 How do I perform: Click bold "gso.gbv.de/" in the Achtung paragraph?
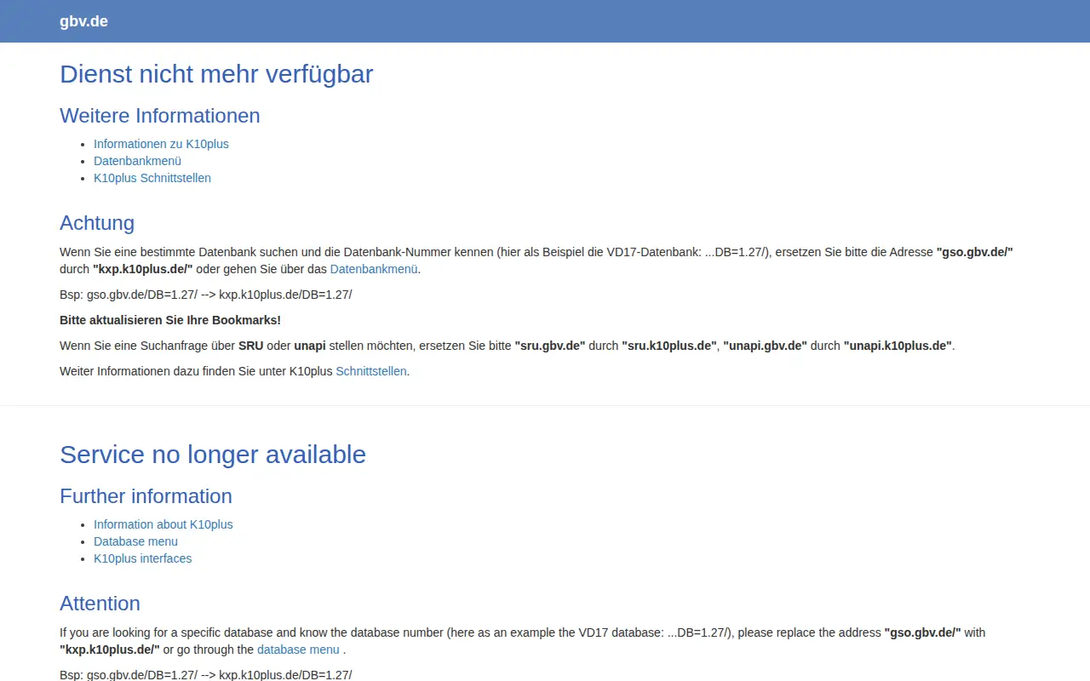point(975,252)
